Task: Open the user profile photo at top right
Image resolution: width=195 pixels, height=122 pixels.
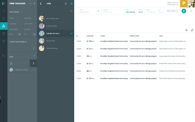Action: click(191, 4)
